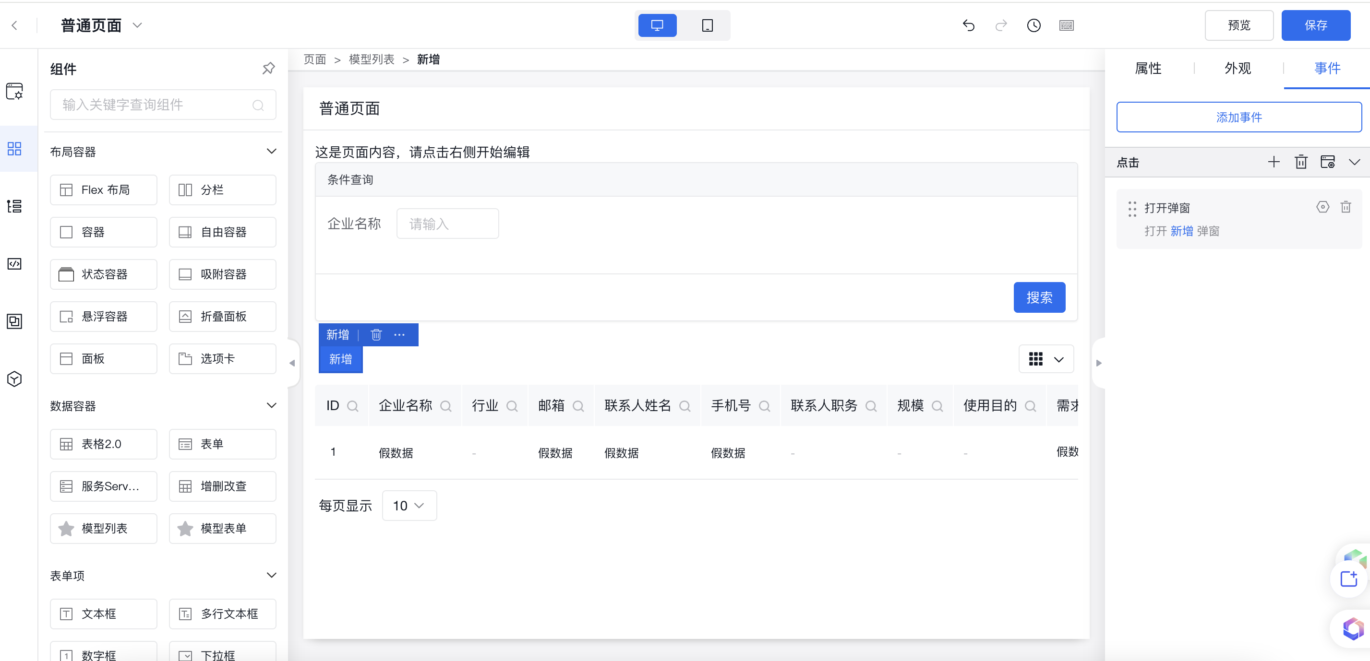Collapse the right panel via arrow handle
Viewport: 1370px width, 661px height.
(x=1099, y=363)
